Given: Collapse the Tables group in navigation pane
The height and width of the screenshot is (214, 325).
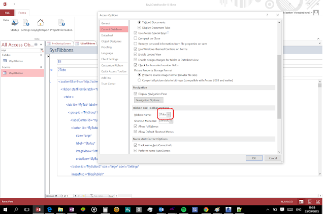Looking at the screenshot, I should pyautogui.click(x=41, y=55).
